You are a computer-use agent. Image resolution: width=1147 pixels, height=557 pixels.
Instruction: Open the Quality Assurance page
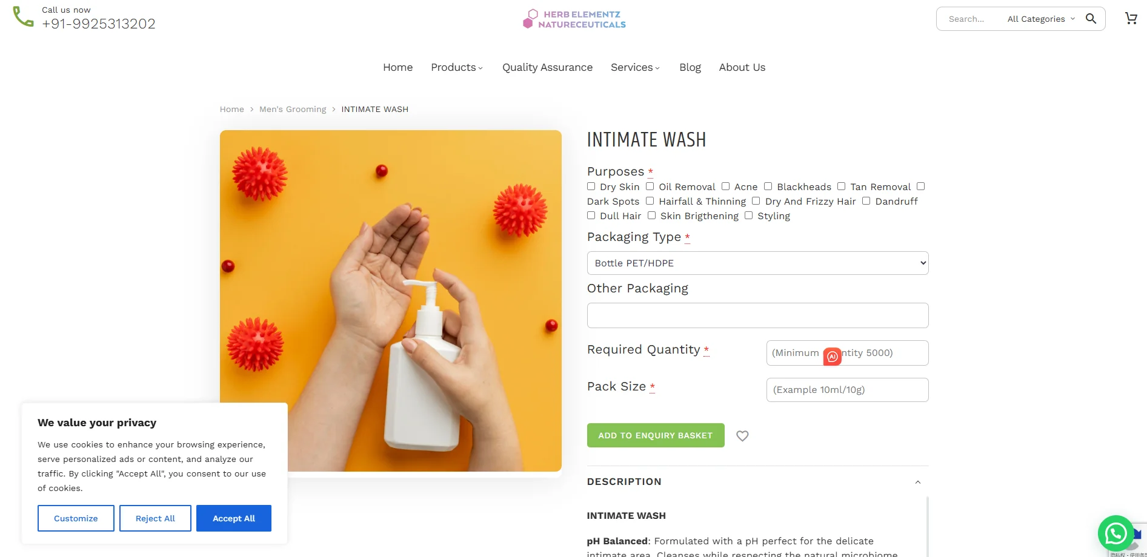pyautogui.click(x=547, y=67)
